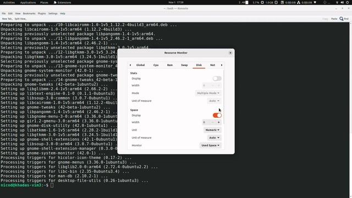Open the Space Unit of measure dropdown
The height and width of the screenshot is (198, 352).
214,137
